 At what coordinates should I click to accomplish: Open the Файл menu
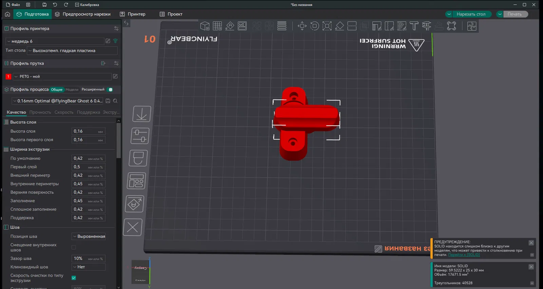tap(13, 5)
